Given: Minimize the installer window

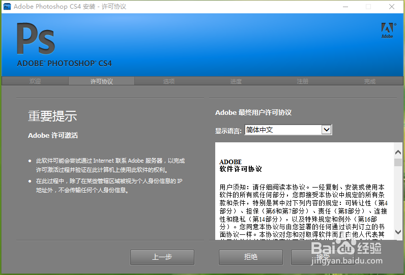Looking at the screenshot, I should click(345, 7).
